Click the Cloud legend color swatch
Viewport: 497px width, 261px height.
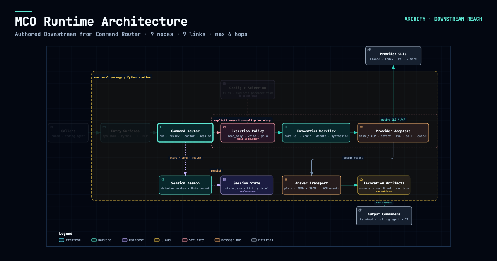(157, 240)
